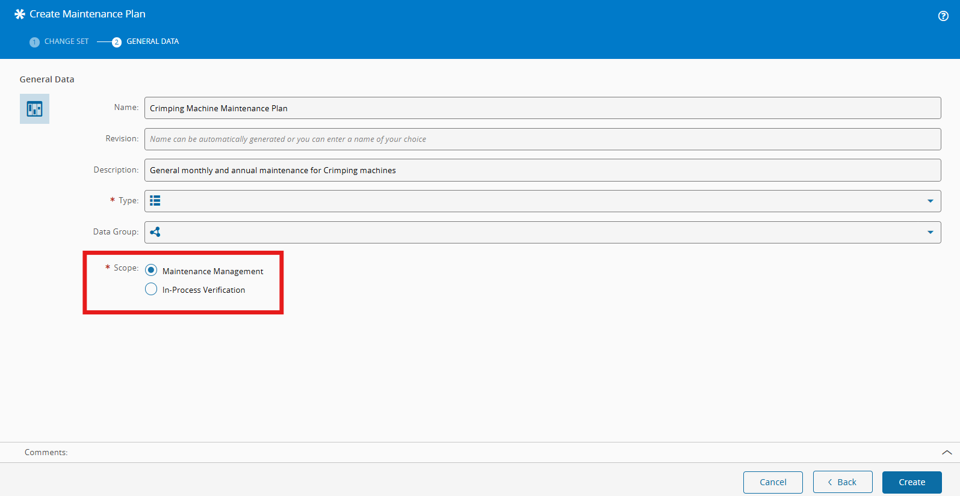Switch to the GENERAL DATA step
The image size is (960, 496).
(x=152, y=41)
